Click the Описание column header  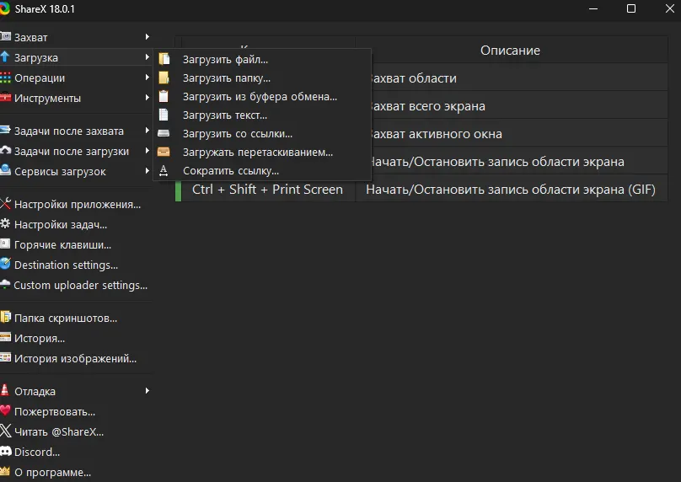point(510,51)
